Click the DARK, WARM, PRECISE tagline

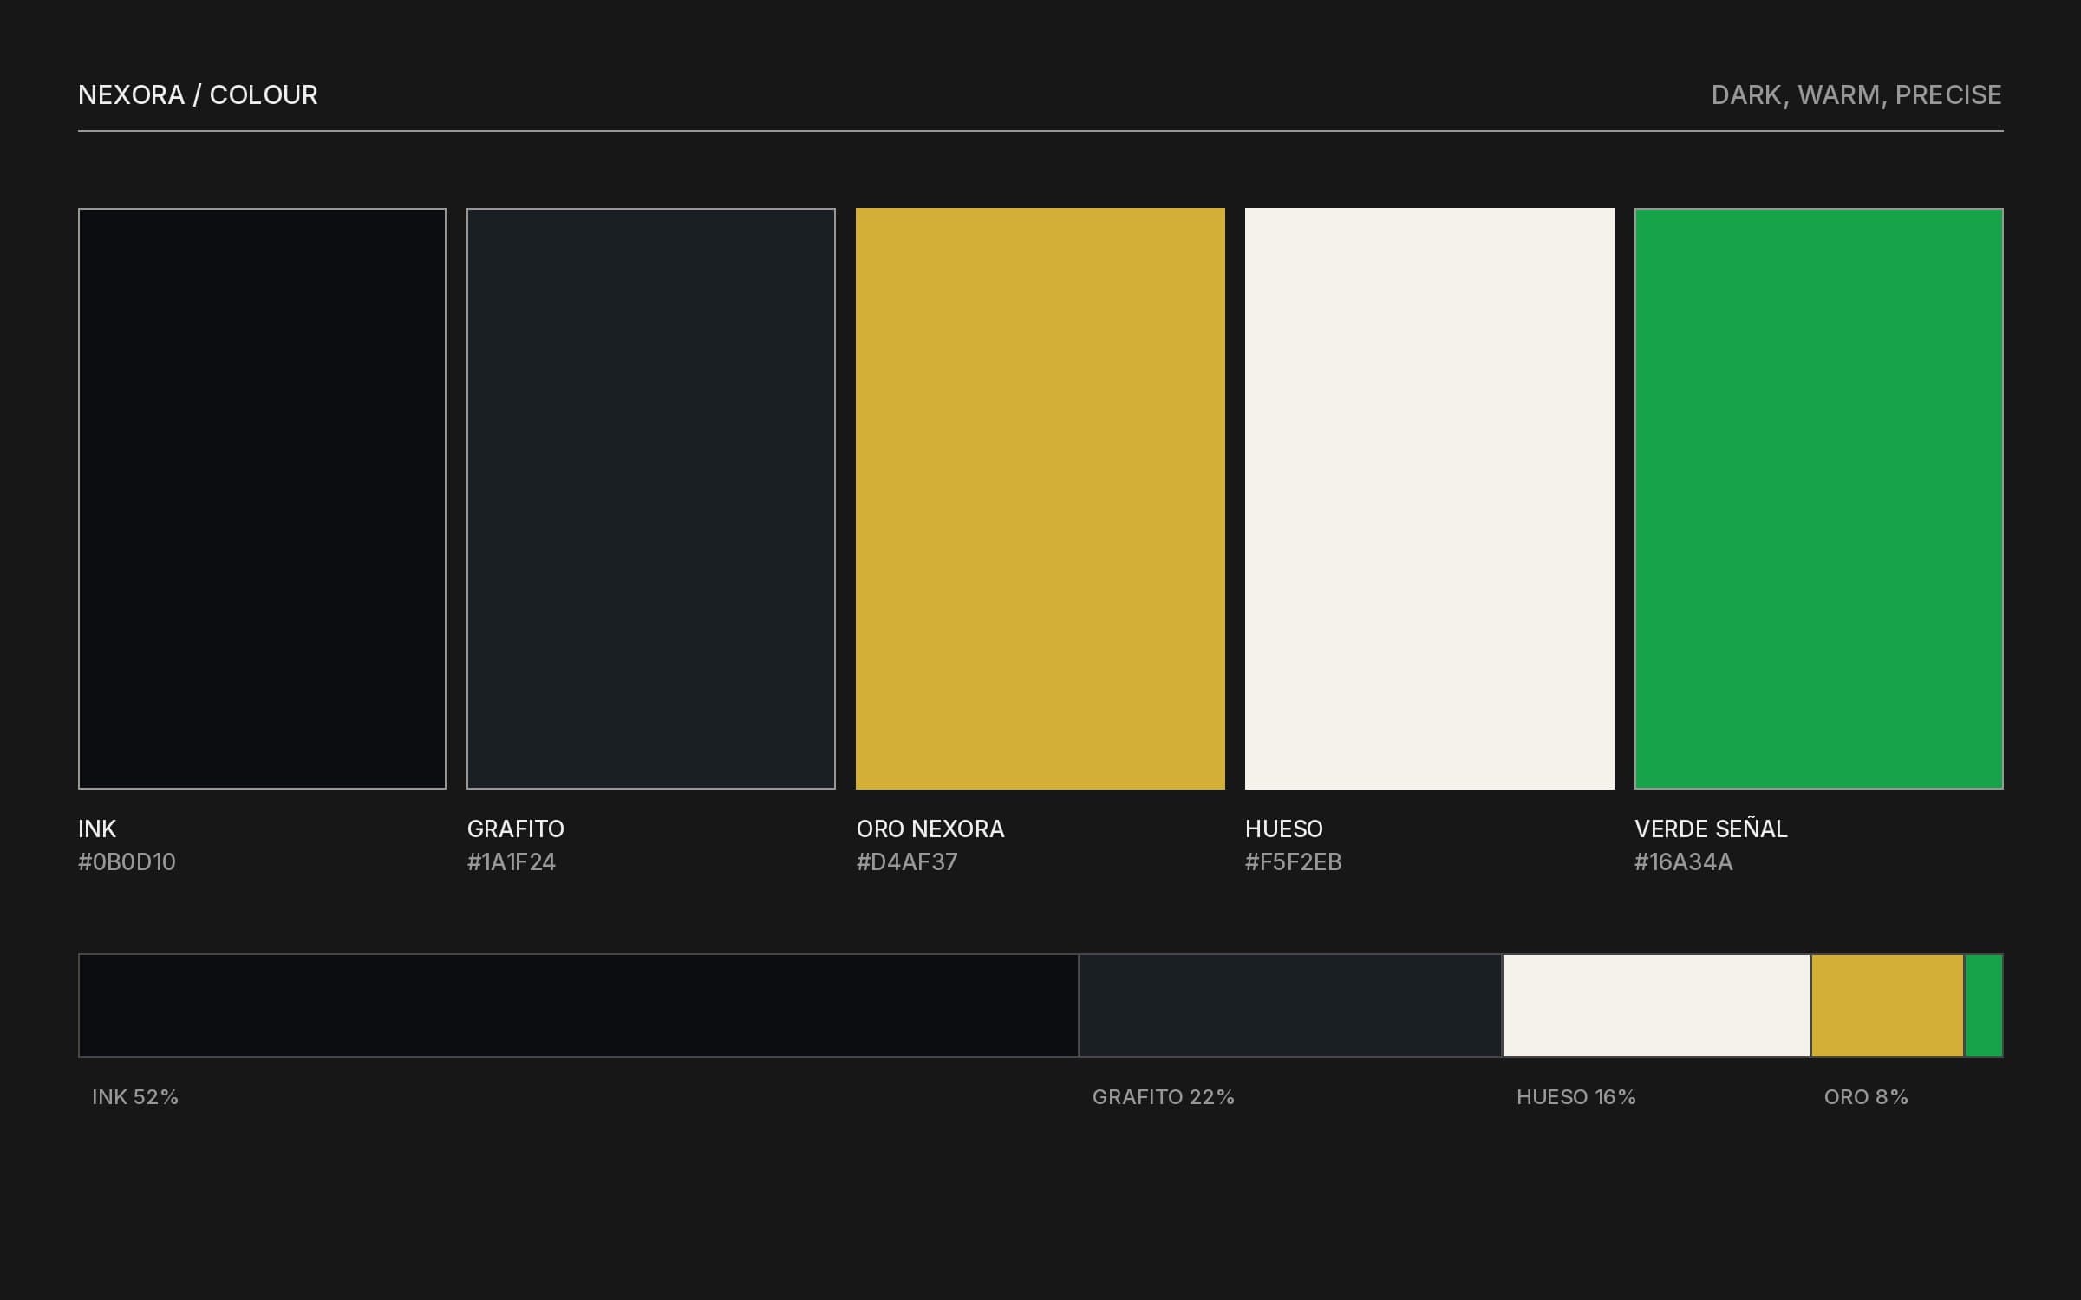tap(1856, 94)
